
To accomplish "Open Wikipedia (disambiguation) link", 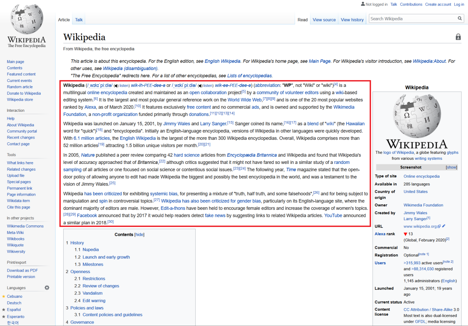I will 130,69.
